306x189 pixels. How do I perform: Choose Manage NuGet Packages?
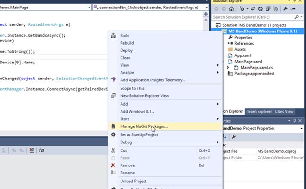click(166, 126)
